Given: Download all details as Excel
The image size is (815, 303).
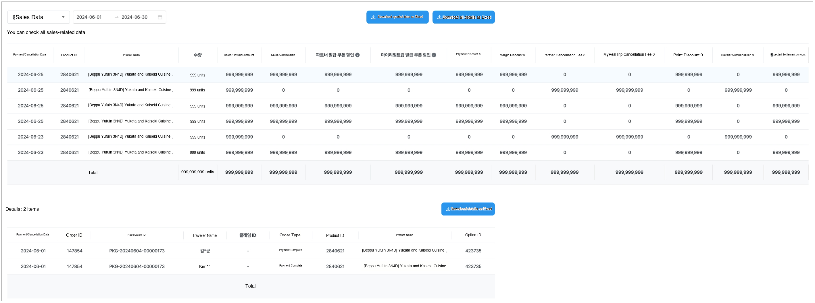Looking at the screenshot, I should (x=463, y=17).
